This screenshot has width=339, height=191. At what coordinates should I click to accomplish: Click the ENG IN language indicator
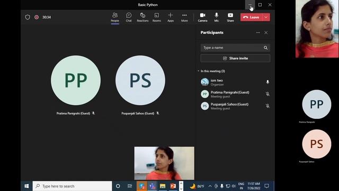[242, 186]
